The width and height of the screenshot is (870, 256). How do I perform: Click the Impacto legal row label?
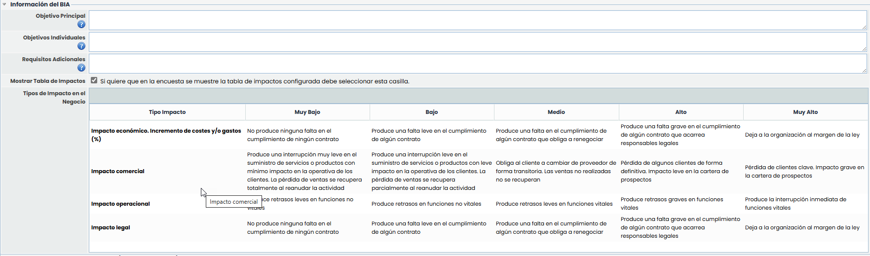[111, 227]
